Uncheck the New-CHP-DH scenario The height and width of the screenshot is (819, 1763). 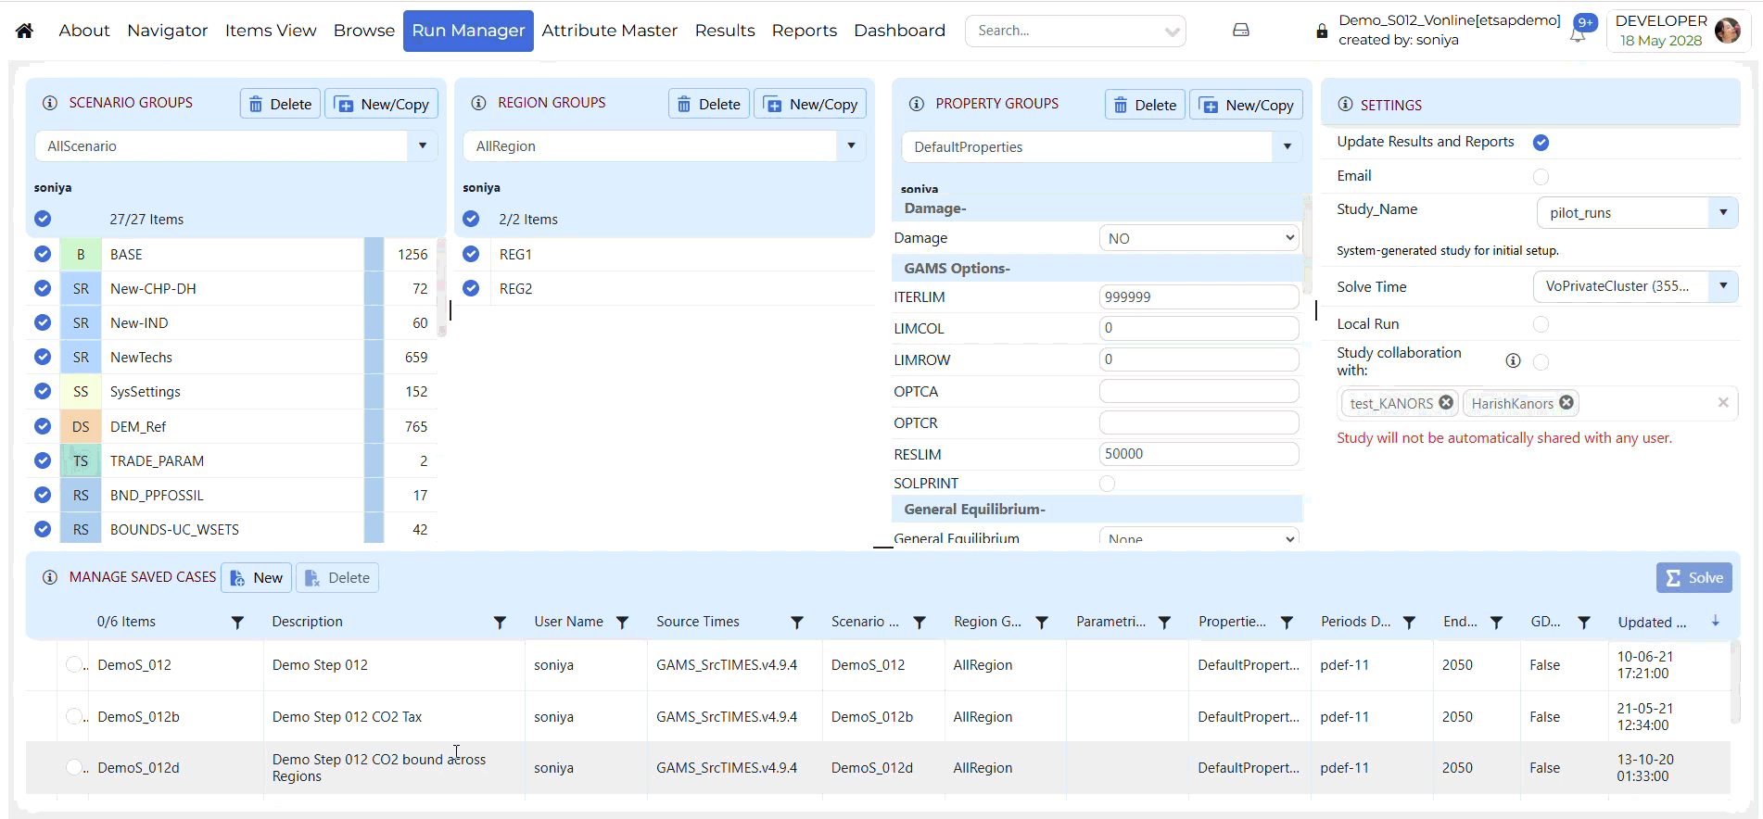[x=43, y=288]
